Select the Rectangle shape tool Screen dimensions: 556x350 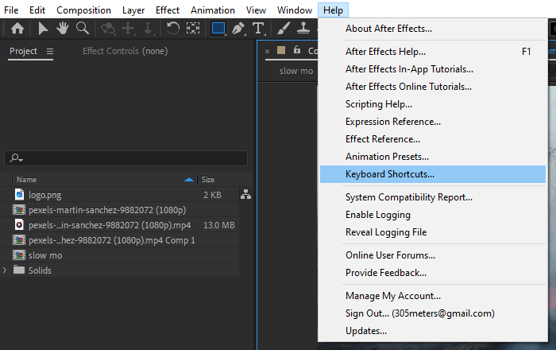(x=218, y=29)
